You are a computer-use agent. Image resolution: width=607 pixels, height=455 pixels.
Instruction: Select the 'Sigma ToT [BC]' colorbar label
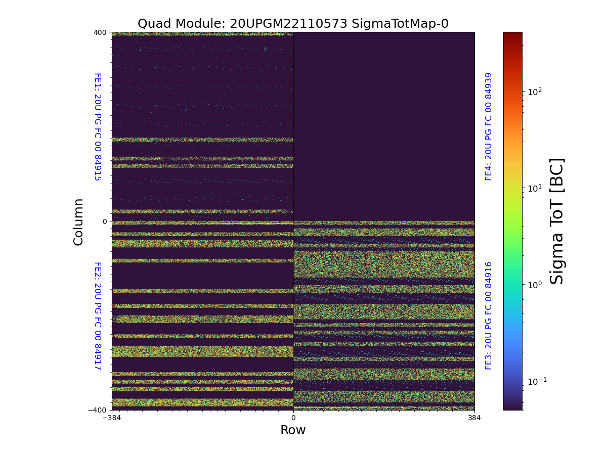[x=557, y=221]
